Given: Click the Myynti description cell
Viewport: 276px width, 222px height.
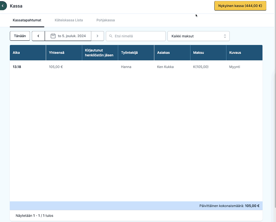Looking at the screenshot, I should pos(235,67).
